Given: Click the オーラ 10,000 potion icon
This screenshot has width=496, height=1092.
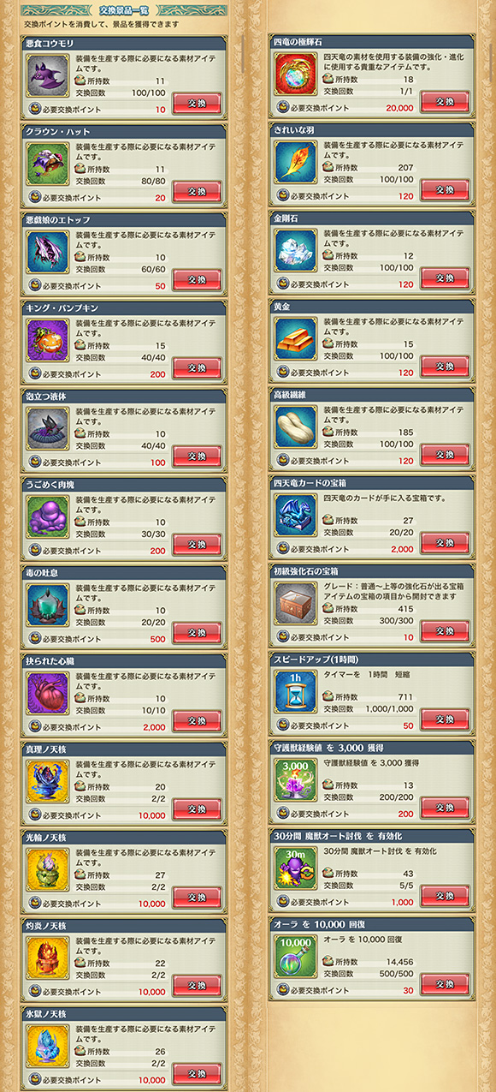Looking at the screenshot, I should pos(296,955).
